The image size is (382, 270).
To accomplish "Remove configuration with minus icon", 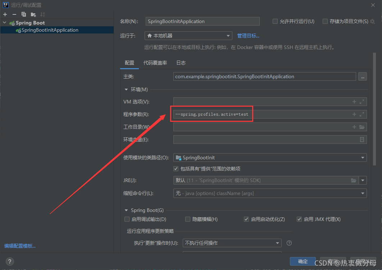I will (x=14, y=14).
